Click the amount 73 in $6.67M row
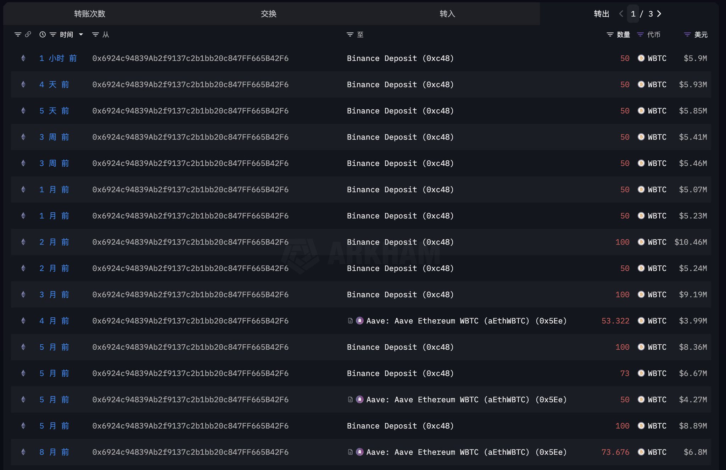 click(625, 373)
